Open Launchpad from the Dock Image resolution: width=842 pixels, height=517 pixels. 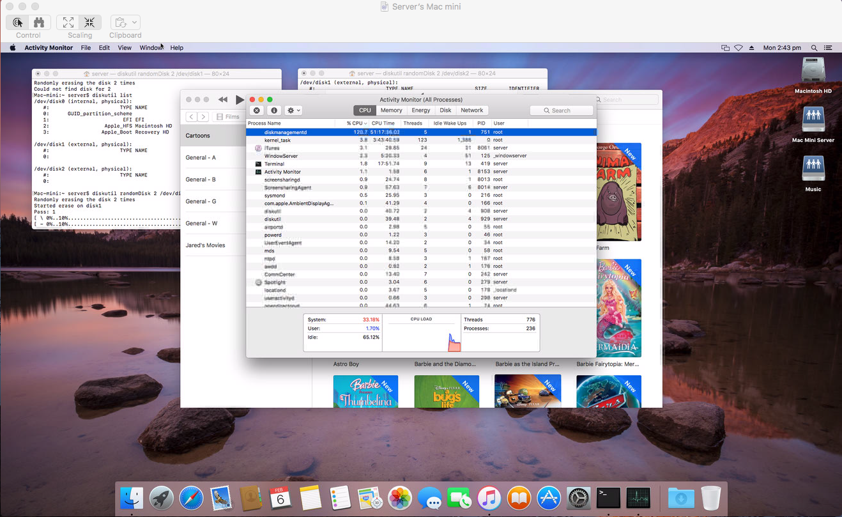tap(162, 498)
